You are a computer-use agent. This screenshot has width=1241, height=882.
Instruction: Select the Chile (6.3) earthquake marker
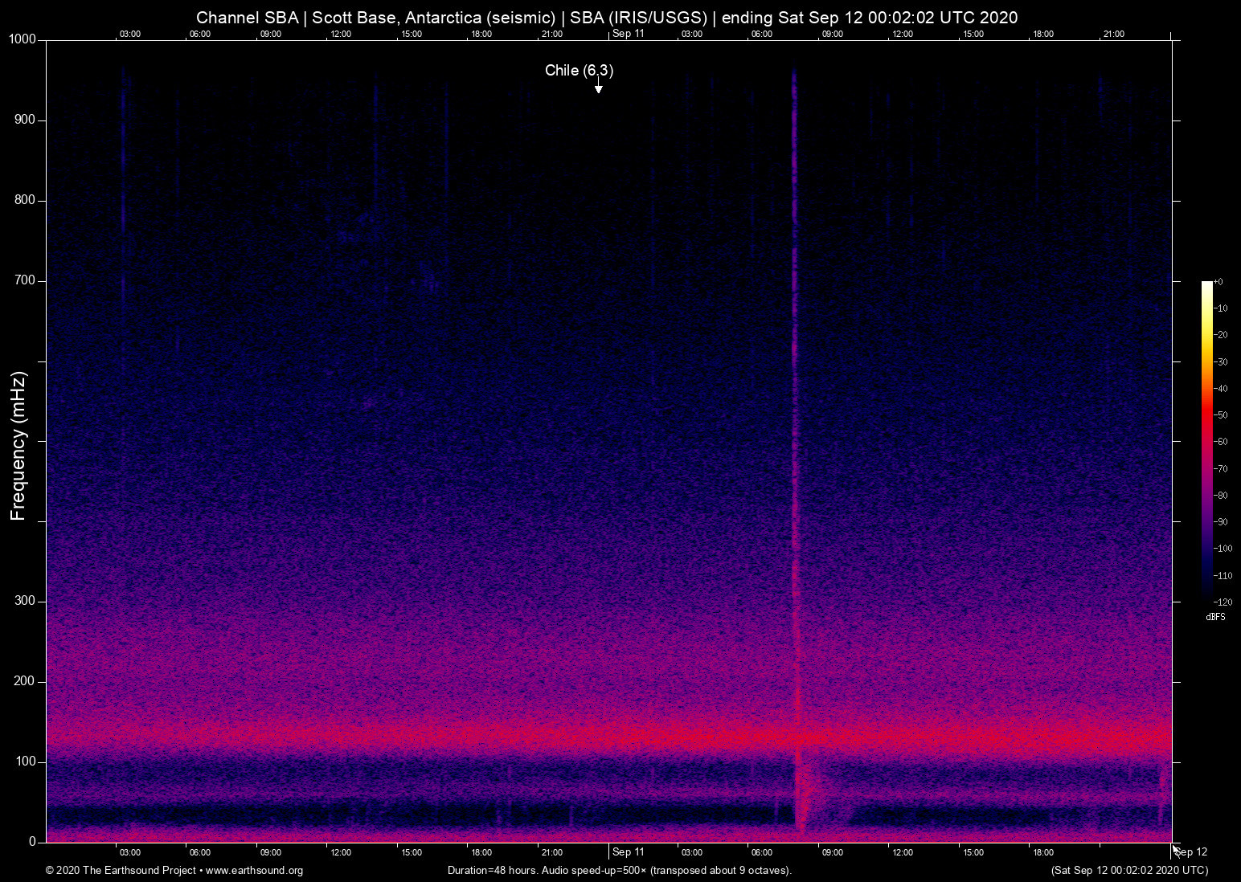pos(579,71)
